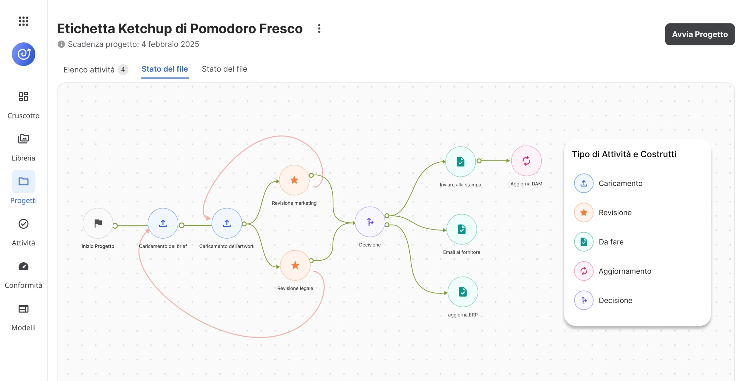Click the Avvia Progetto button
Viewport: 748px width, 381px height.
(700, 34)
